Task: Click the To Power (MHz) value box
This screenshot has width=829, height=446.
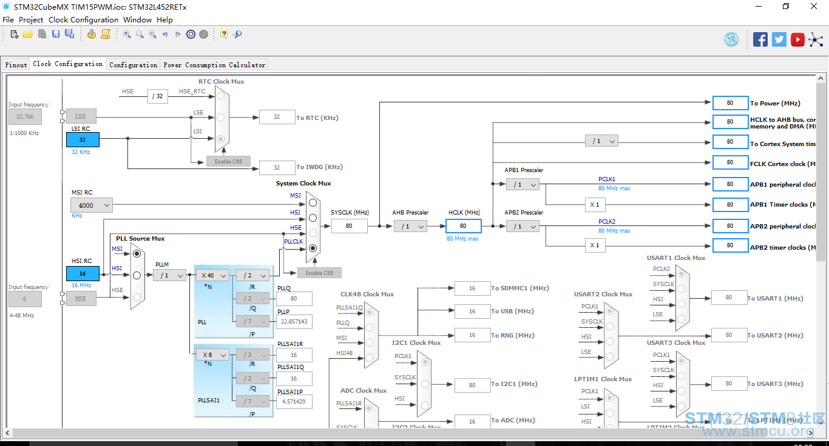Action: [730, 103]
